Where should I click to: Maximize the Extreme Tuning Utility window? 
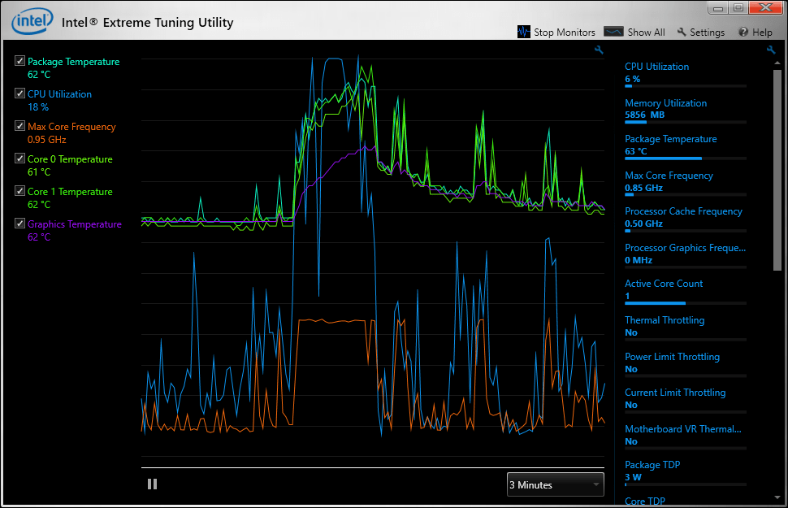pyautogui.click(x=738, y=7)
